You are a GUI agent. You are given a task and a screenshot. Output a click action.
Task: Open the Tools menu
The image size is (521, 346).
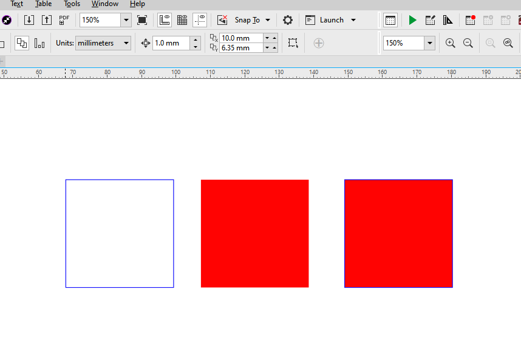[72, 4]
